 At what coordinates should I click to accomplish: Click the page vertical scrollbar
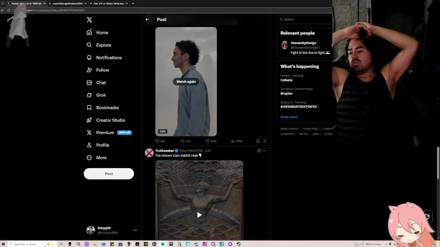(x=438, y=163)
